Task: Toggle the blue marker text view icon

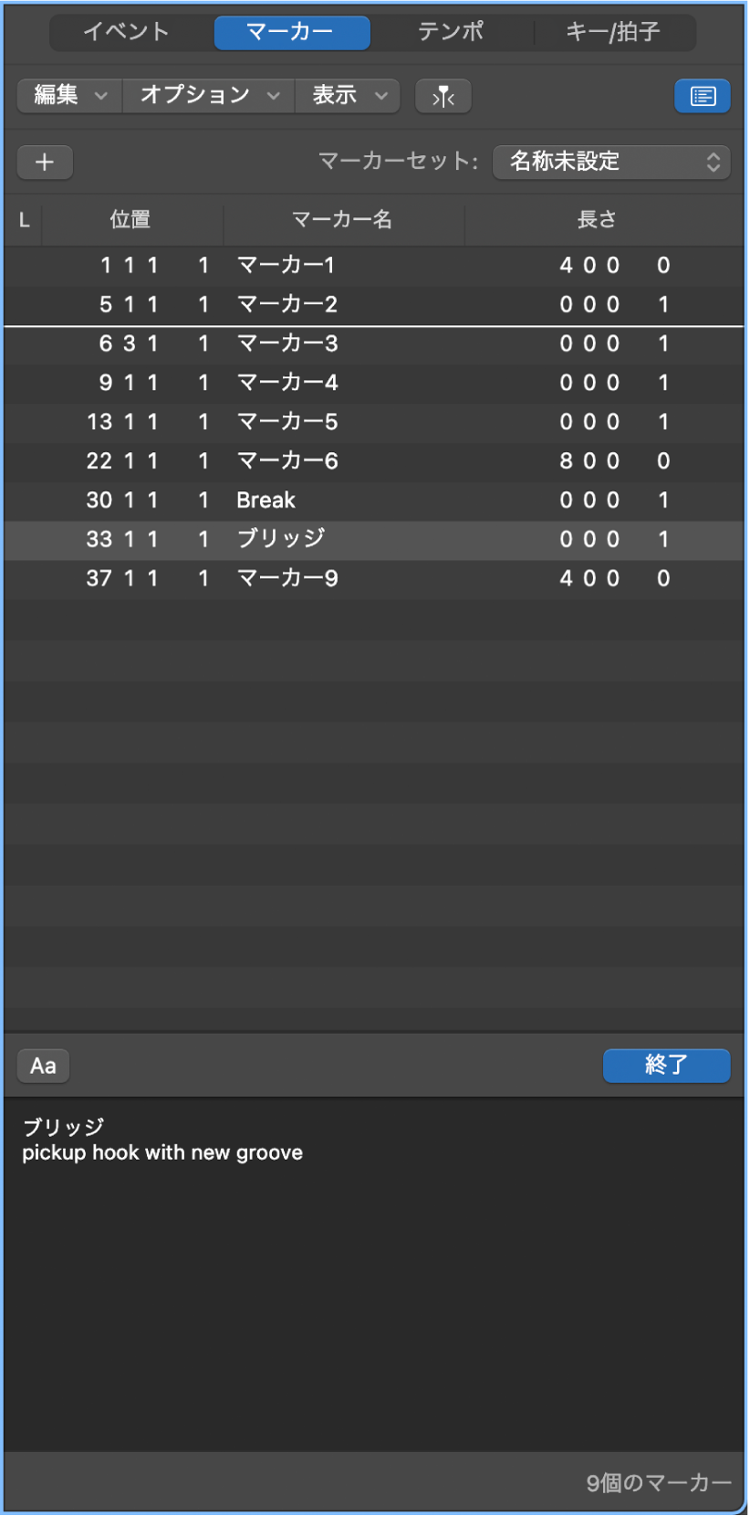Action: click(x=702, y=96)
